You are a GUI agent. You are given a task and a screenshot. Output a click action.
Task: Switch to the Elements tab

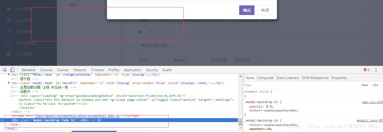tap(29, 70)
